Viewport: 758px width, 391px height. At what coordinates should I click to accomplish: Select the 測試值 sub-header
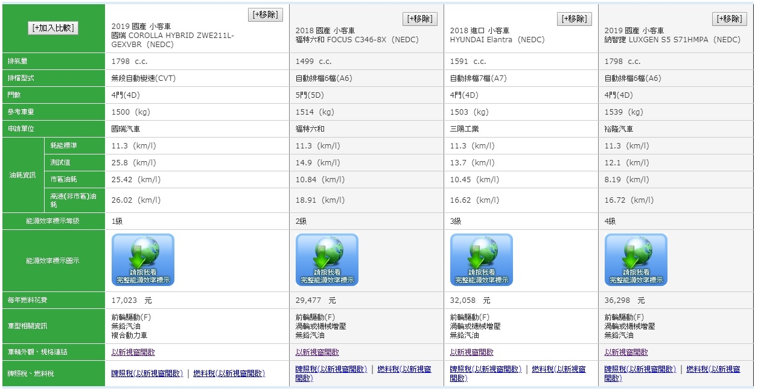coord(74,163)
